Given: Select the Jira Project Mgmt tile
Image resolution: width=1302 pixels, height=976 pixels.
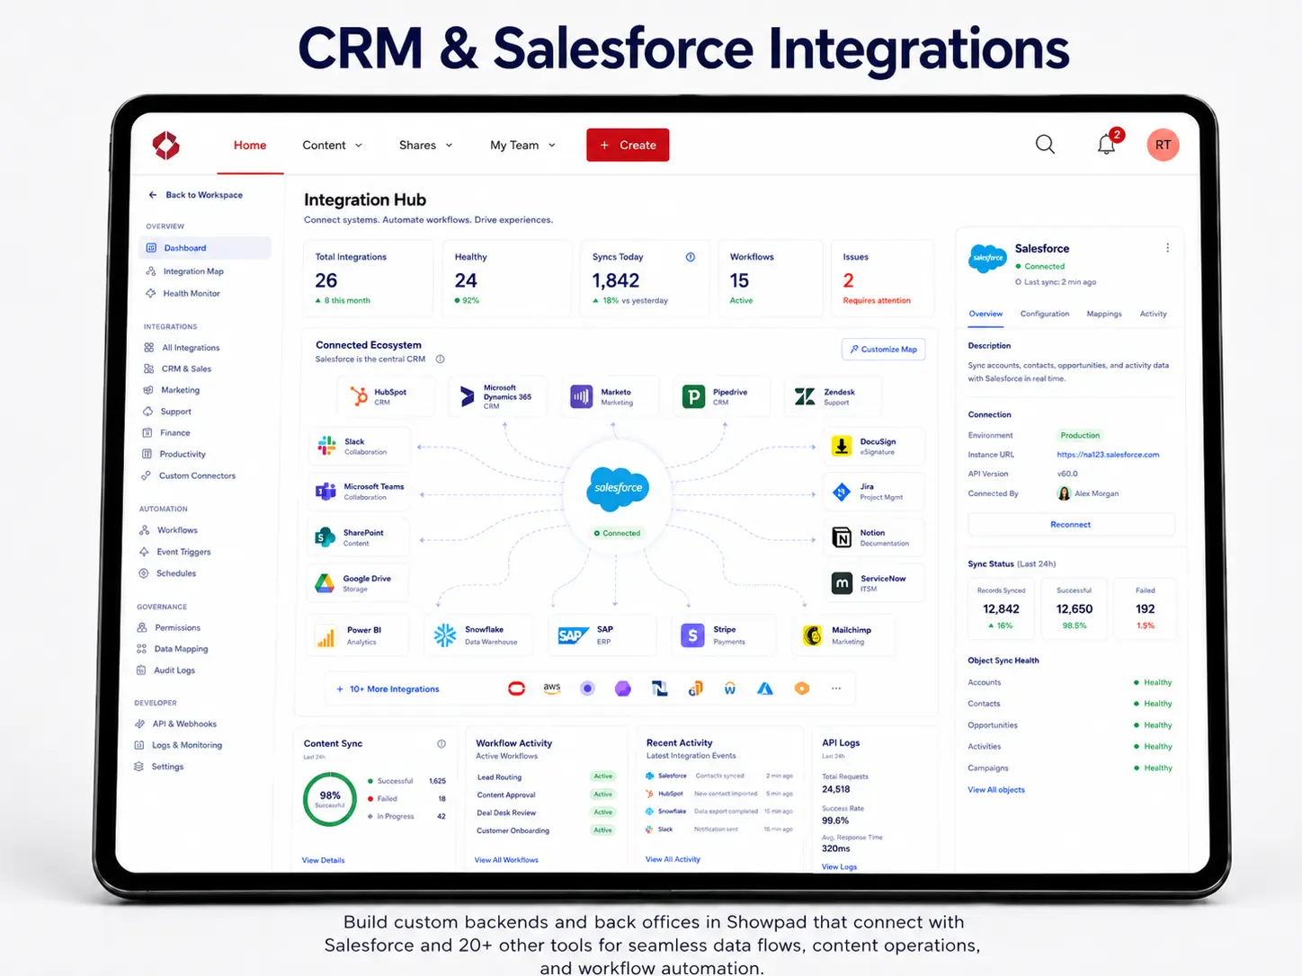Looking at the screenshot, I should point(874,492).
